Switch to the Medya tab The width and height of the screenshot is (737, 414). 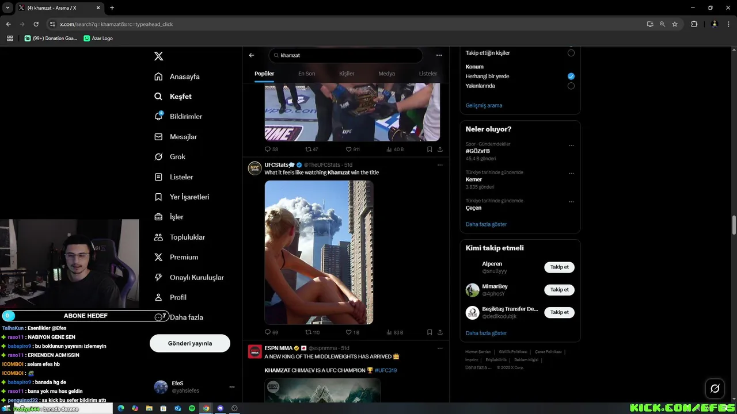386,74
